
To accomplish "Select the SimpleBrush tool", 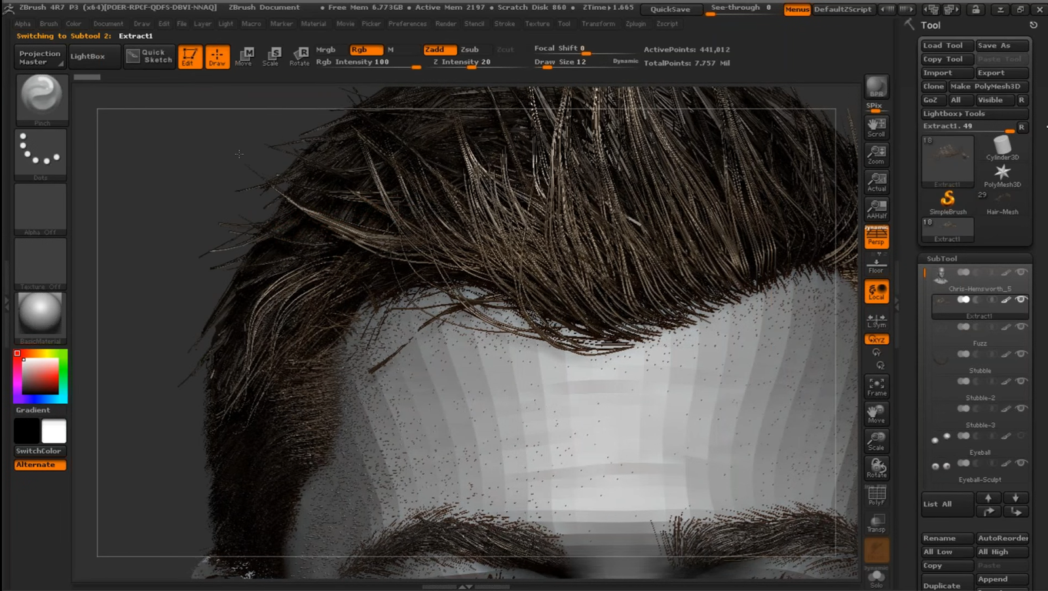I will click(x=948, y=202).
